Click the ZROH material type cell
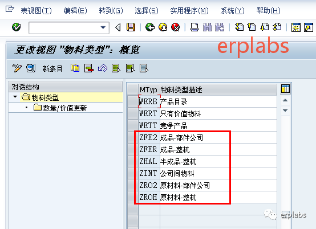This screenshot has width=316, height=229. pyautogui.click(x=149, y=198)
